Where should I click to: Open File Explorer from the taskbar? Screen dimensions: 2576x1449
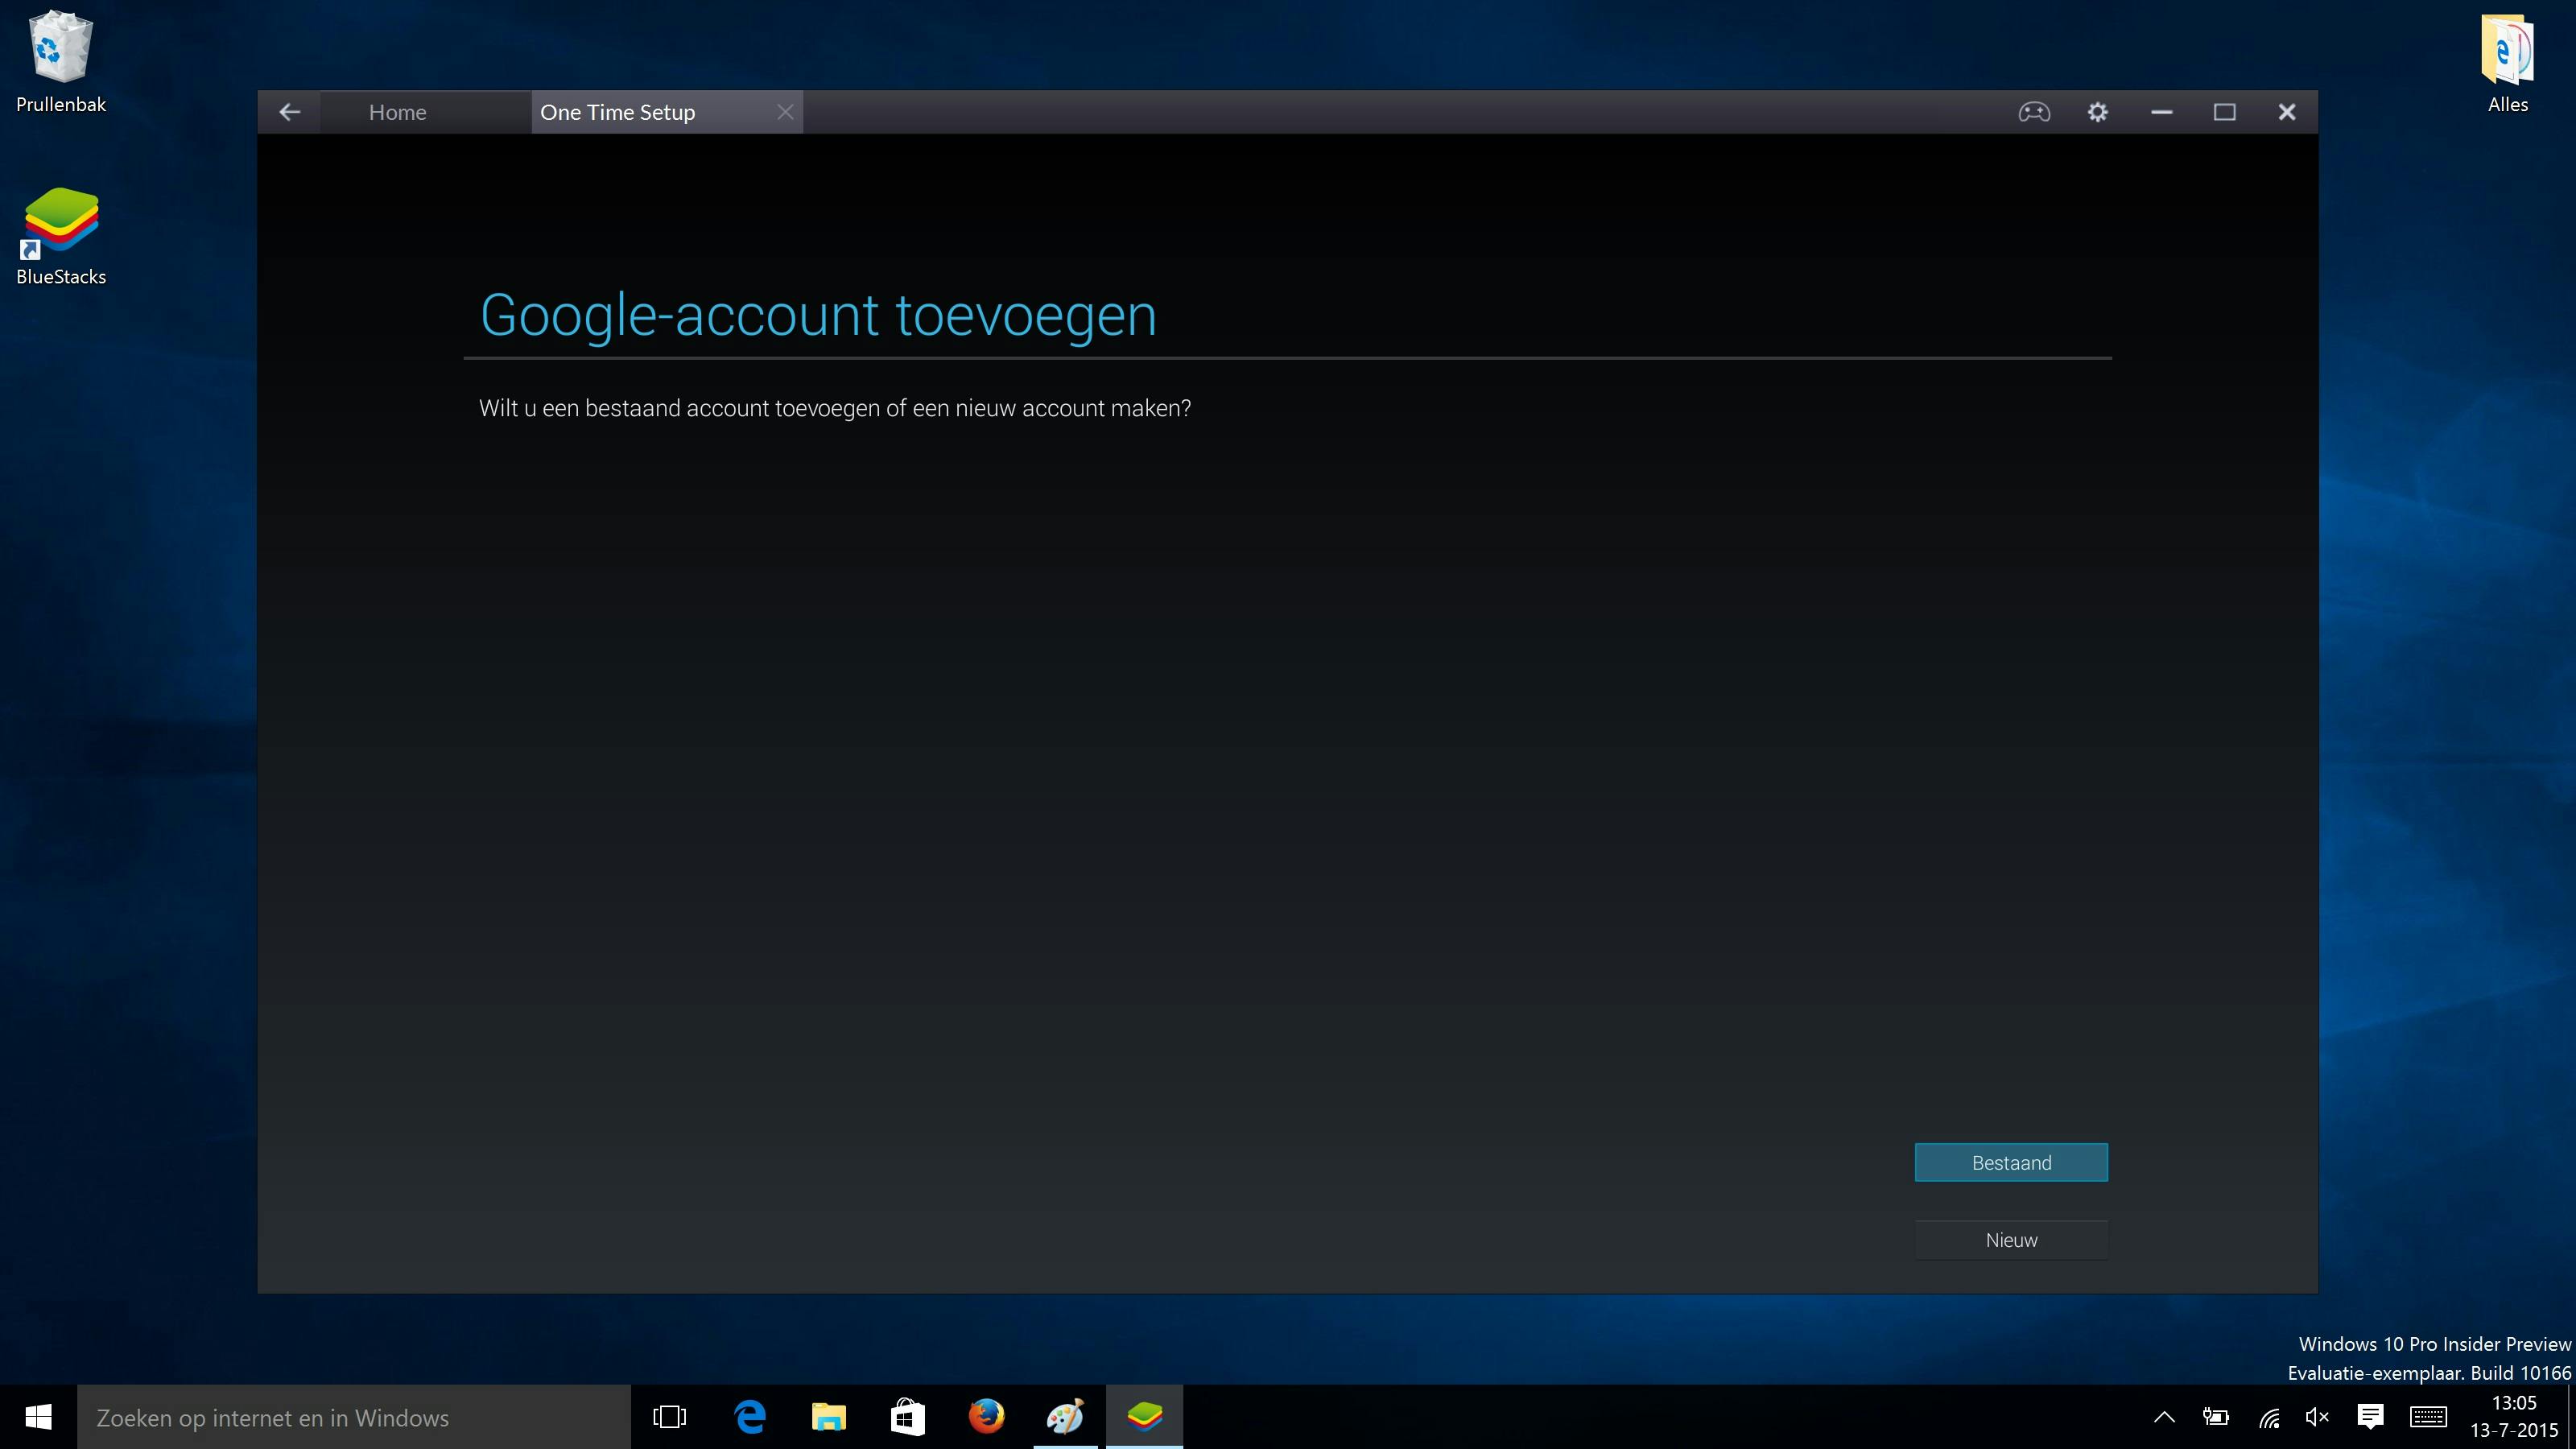pyautogui.click(x=828, y=1417)
